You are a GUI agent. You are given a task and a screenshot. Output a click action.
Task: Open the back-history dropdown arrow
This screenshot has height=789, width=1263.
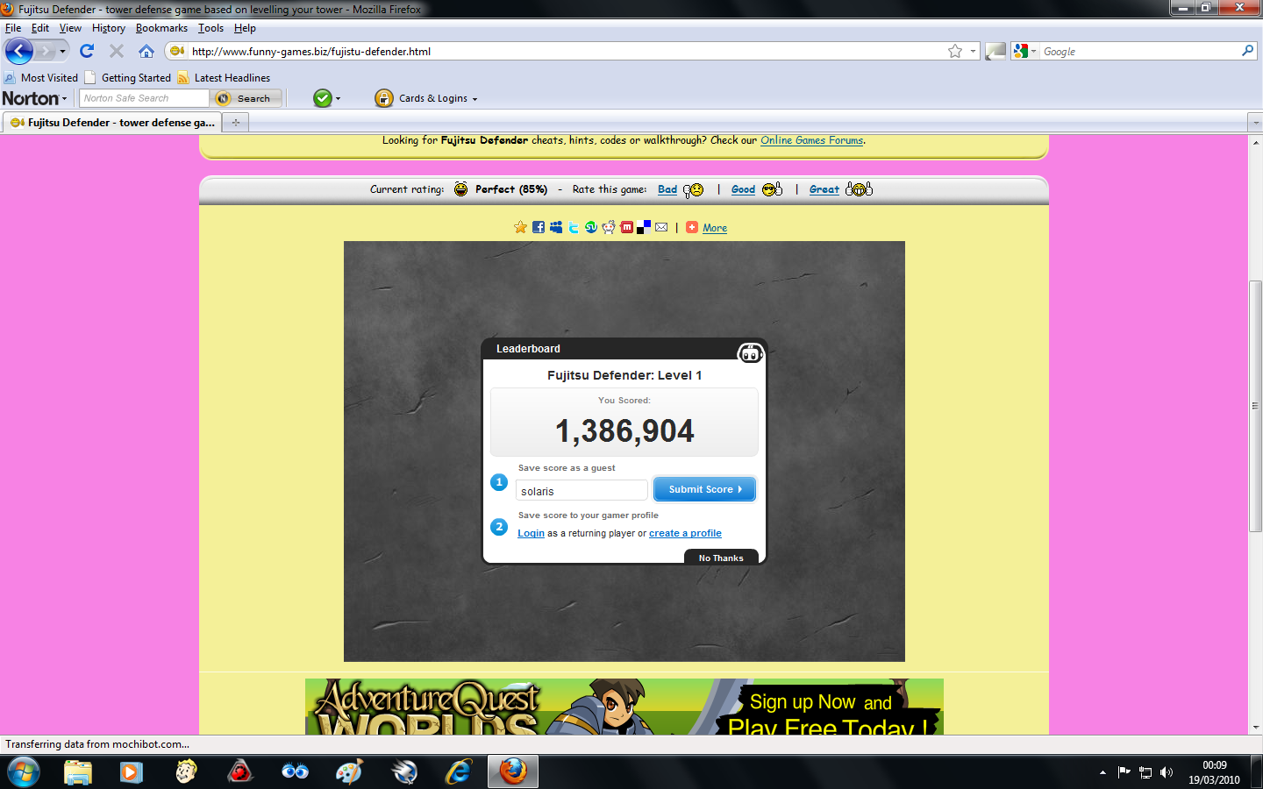62,51
